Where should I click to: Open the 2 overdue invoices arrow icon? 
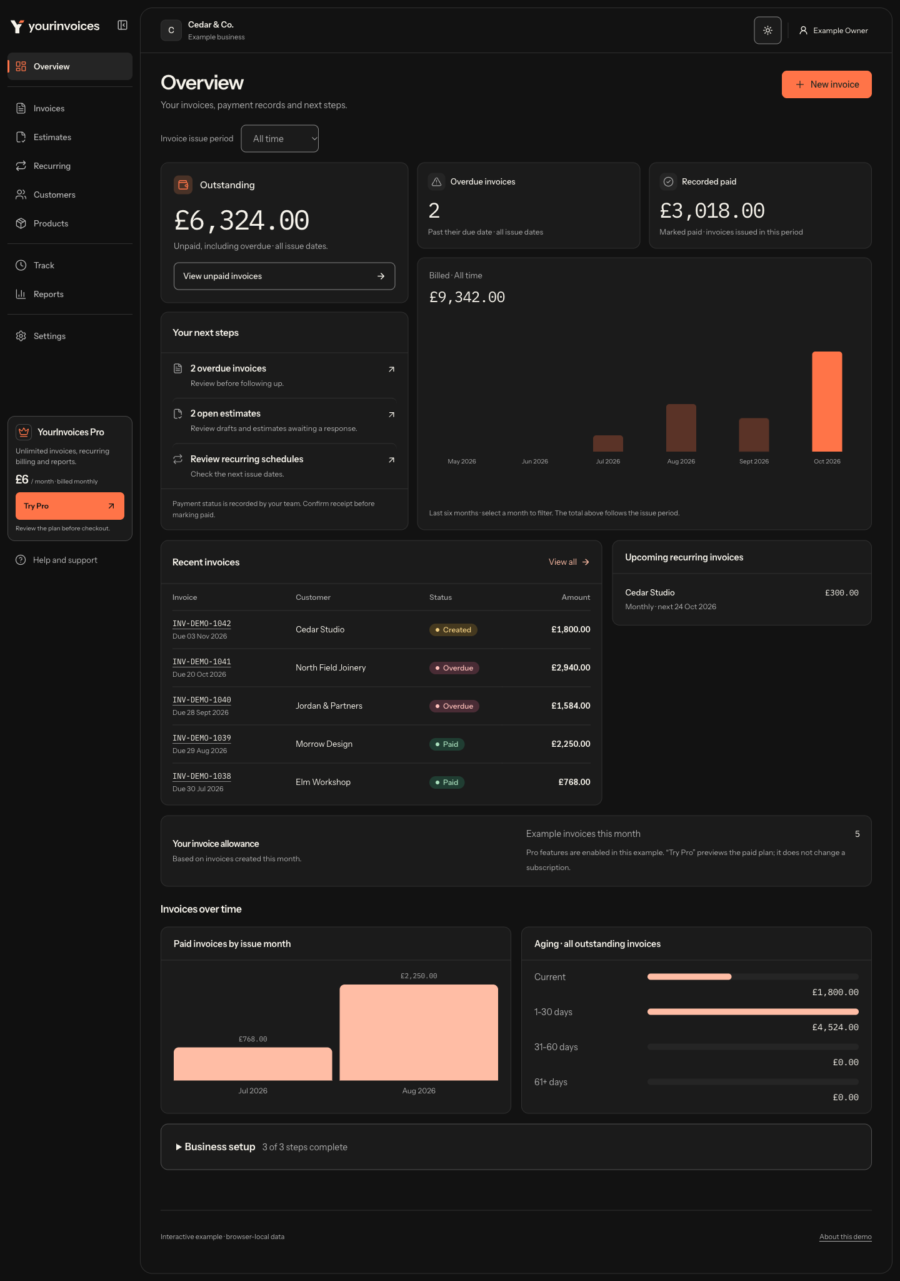pos(392,369)
